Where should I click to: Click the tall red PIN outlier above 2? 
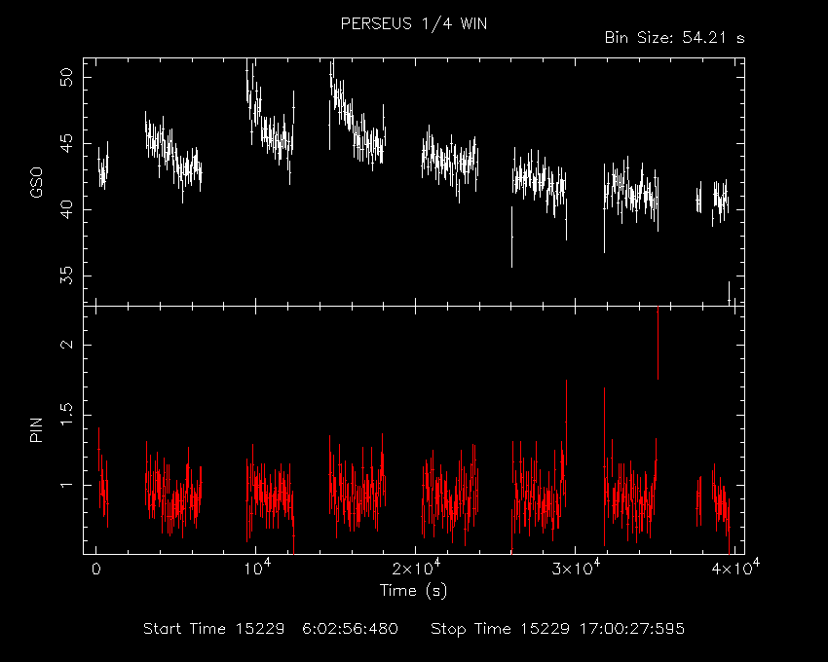tap(658, 342)
